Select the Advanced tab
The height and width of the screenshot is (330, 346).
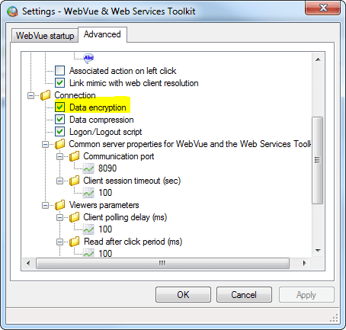click(102, 34)
